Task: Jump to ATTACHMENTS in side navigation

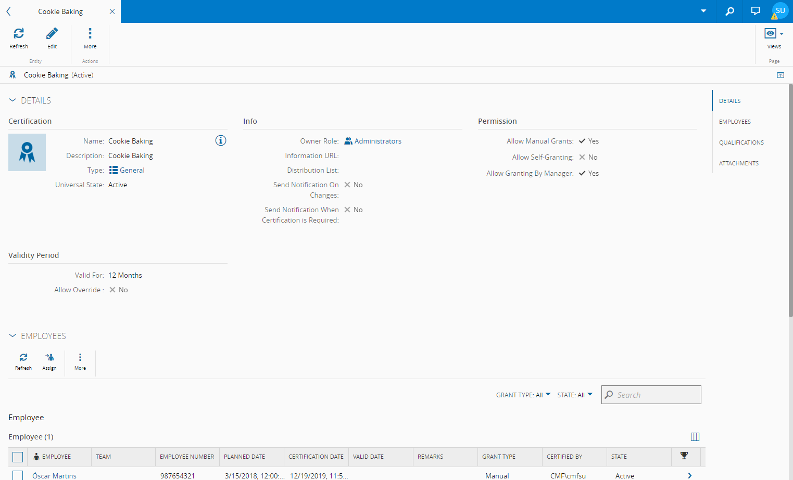Action: (738, 163)
